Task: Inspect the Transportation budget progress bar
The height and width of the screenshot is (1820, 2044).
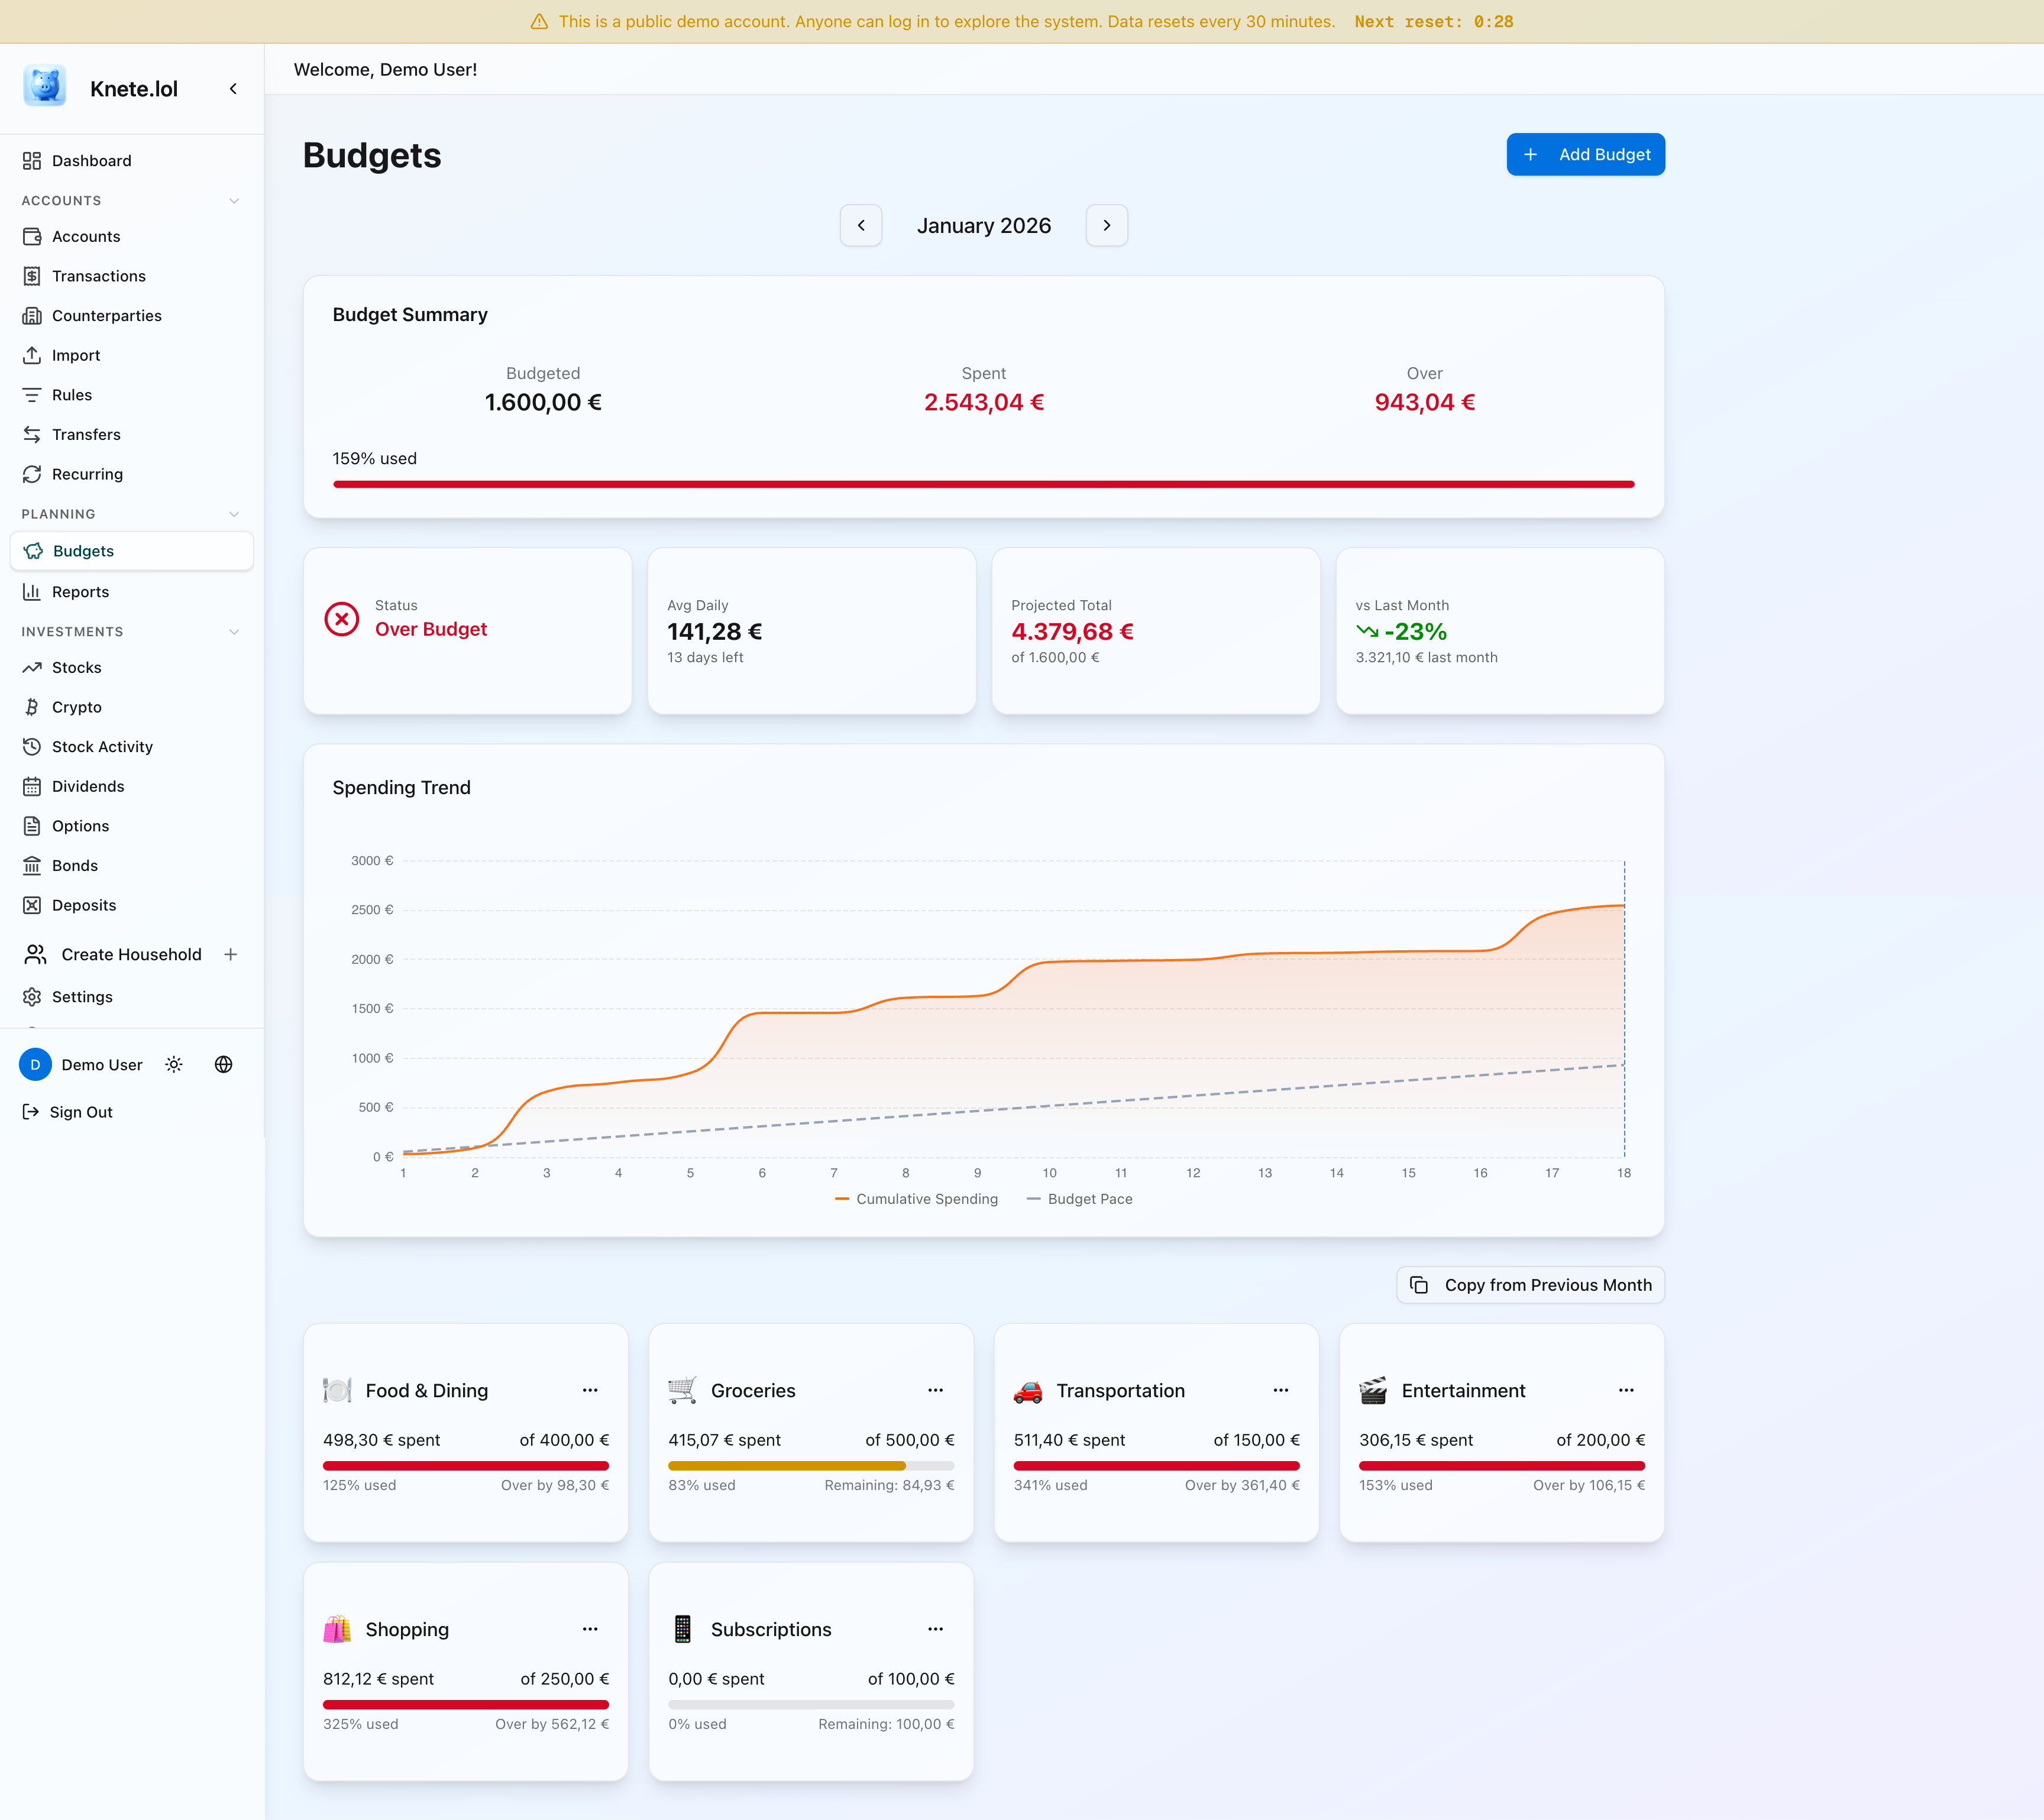Action: (1156, 1466)
